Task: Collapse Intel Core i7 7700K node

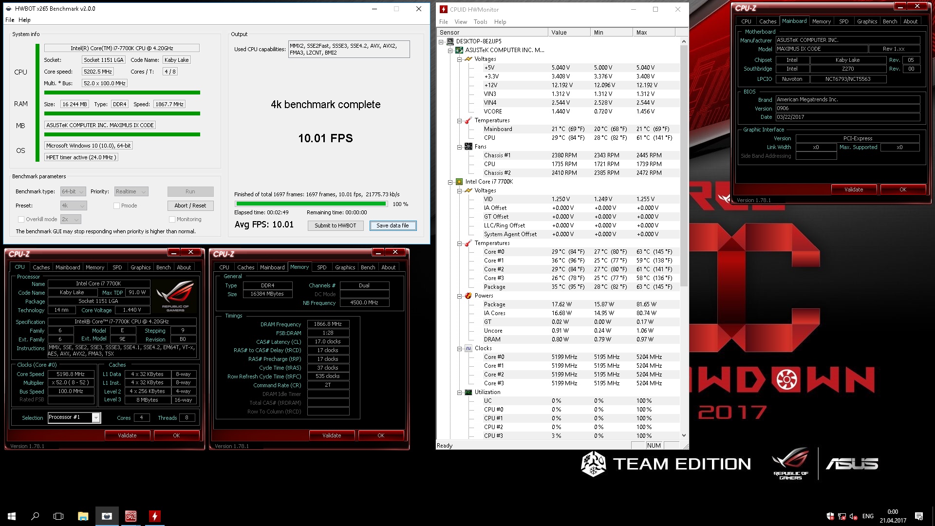Action: coord(450,182)
